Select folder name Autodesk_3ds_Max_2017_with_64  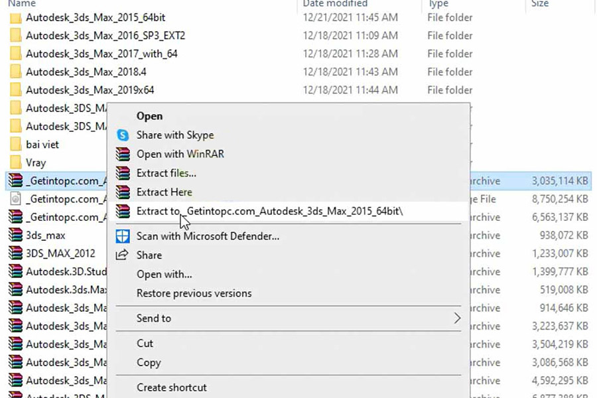[101, 54]
